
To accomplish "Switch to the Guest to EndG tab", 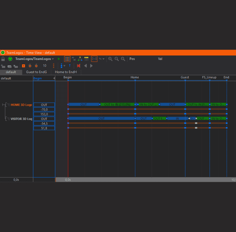I will pyautogui.click(x=36, y=72).
